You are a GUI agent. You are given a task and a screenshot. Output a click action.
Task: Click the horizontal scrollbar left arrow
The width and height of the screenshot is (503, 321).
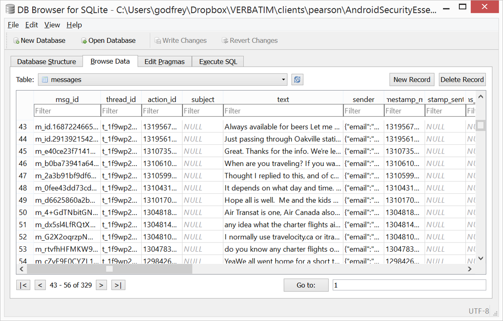click(x=22, y=269)
